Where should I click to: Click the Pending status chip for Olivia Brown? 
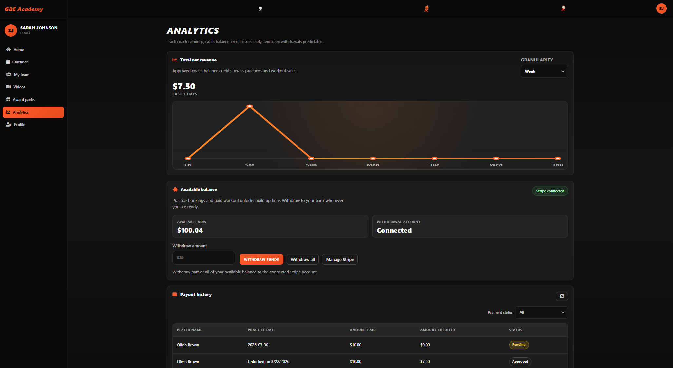519,345
